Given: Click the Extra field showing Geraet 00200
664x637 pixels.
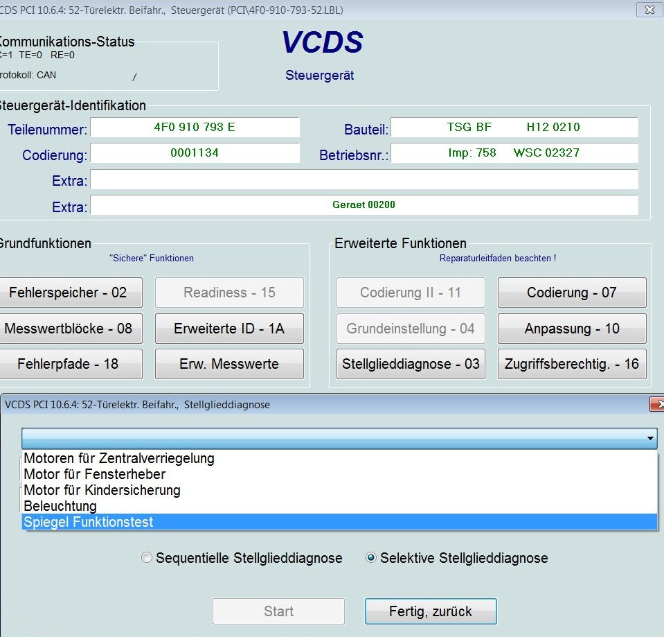Looking at the screenshot, I should (364, 205).
